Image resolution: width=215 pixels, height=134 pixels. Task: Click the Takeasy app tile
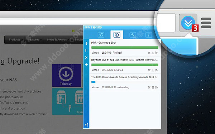pyautogui.click(x=67, y=75)
